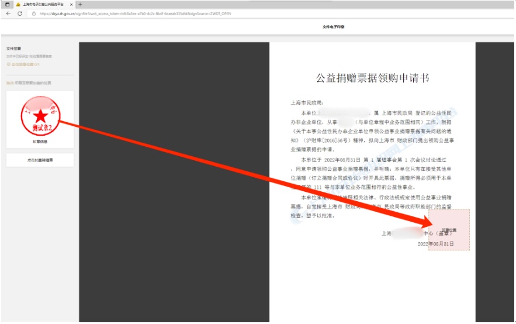The image size is (516, 324).
Task: Switch to 上海市电子印章公共服务平台 tab
Action: (x=44, y=4)
